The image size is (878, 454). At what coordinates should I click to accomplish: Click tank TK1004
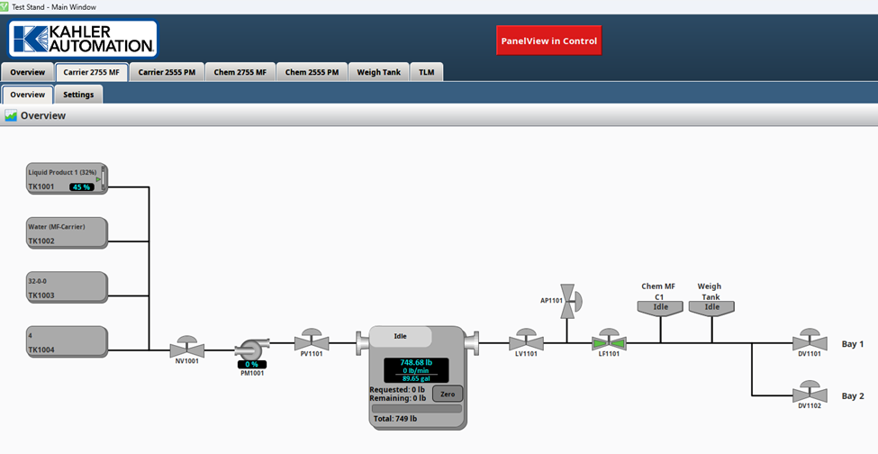click(67, 341)
